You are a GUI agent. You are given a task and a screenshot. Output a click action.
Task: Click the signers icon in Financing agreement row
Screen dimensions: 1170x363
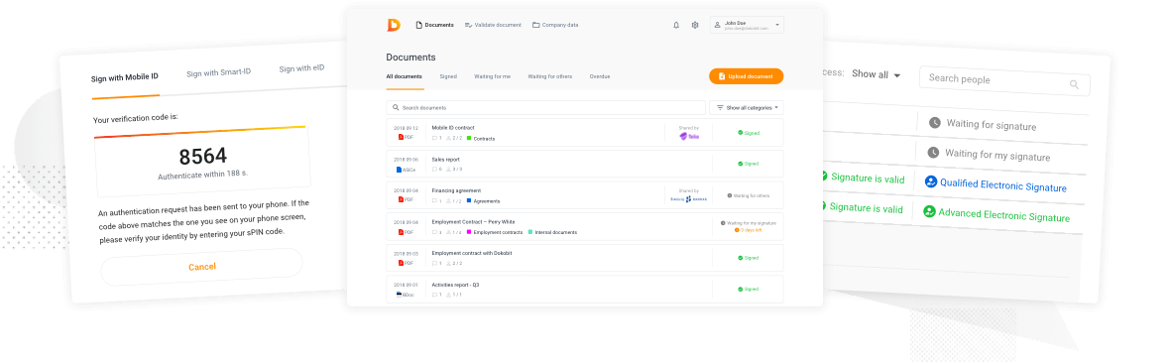pyautogui.click(x=448, y=201)
